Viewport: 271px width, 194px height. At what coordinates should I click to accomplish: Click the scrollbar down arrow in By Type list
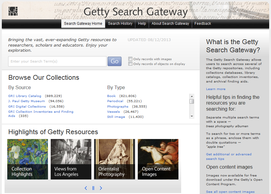(191, 117)
